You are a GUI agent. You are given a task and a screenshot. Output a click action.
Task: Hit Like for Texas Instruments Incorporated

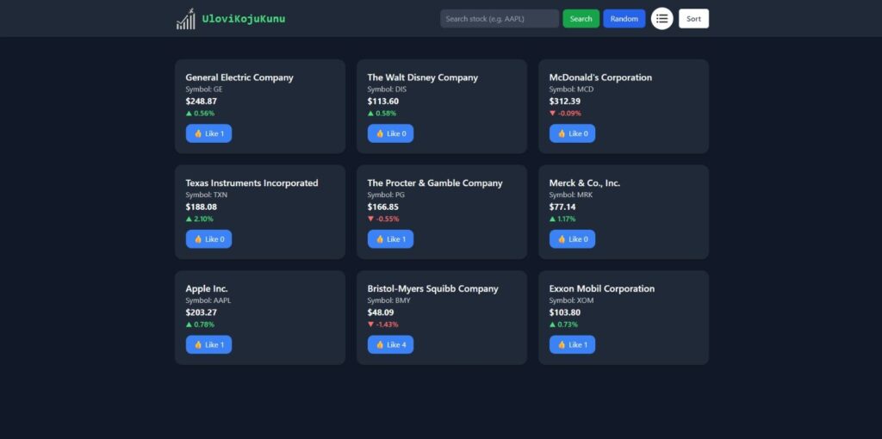click(x=208, y=239)
